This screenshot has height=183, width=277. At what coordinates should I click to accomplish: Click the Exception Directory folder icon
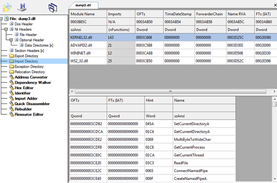[12, 66]
